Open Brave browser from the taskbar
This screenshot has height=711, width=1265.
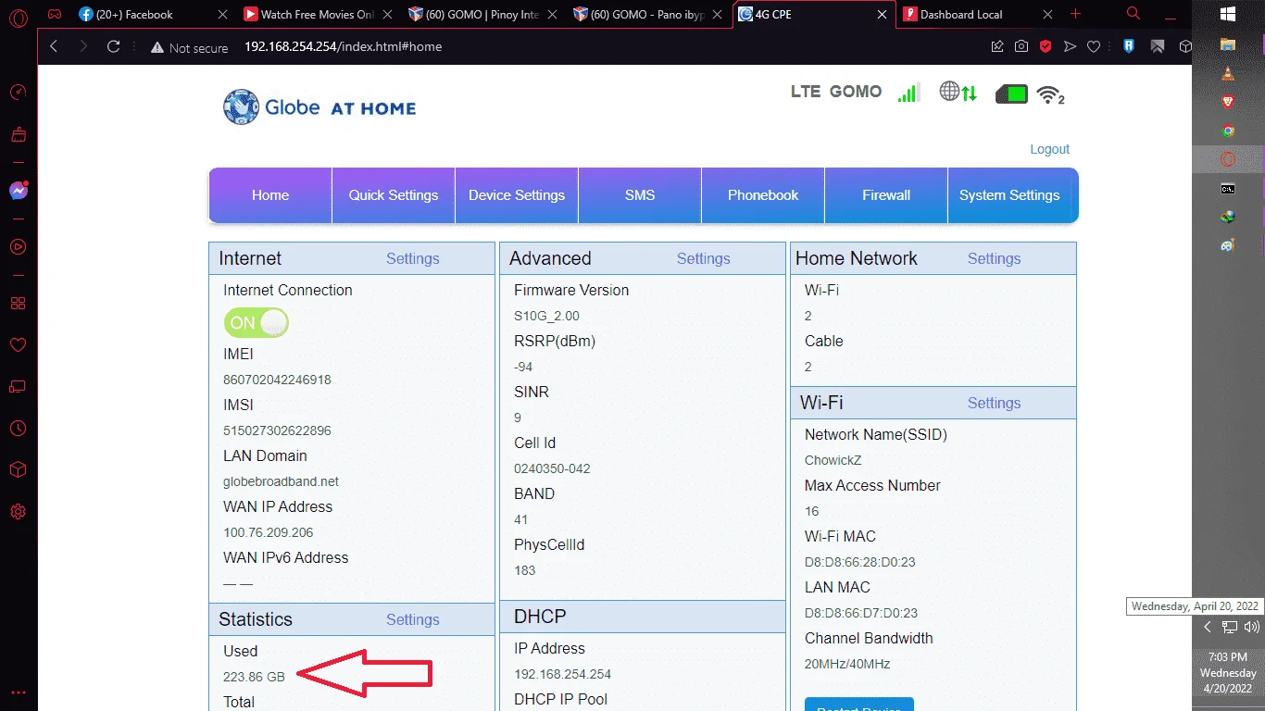pyautogui.click(x=1228, y=102)
